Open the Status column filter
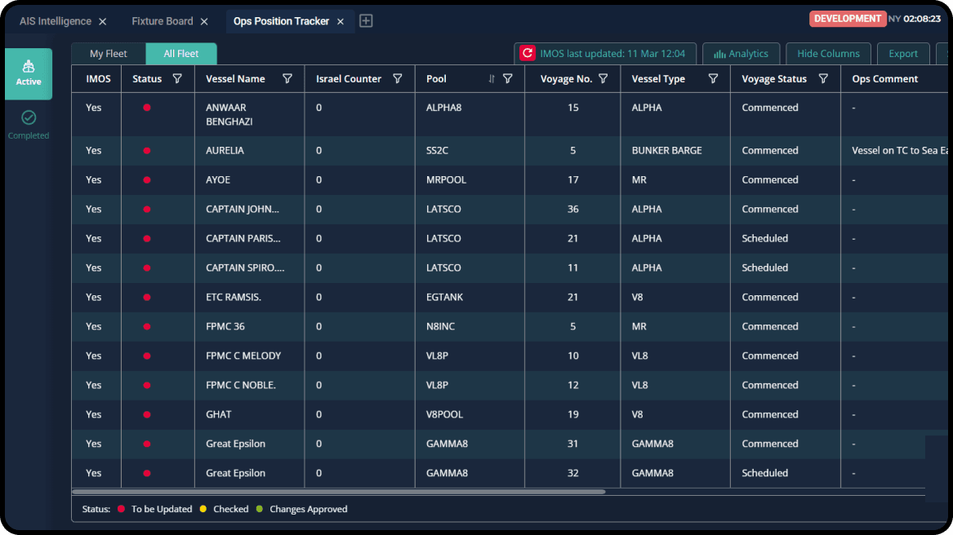Image resolution: width=953 pixels, height=535 pixels. click(x=177, y=78)
